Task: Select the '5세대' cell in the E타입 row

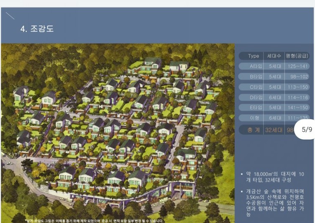Action: pos(275,108)
